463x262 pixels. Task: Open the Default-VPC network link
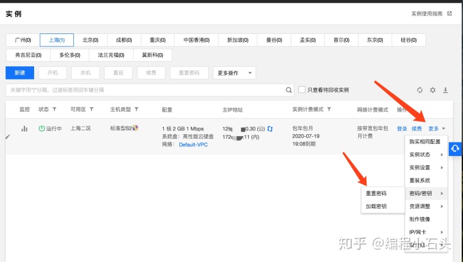(x=193, y=144)
